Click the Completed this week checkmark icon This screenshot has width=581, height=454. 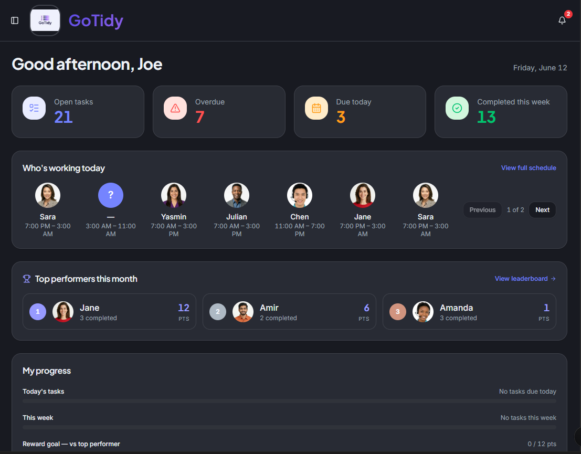(x=457, y=108)
